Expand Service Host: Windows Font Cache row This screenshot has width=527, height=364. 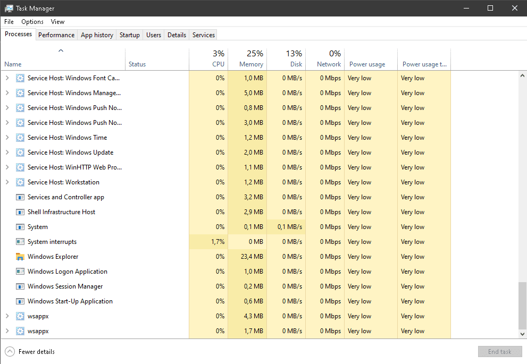pos(7,78)
